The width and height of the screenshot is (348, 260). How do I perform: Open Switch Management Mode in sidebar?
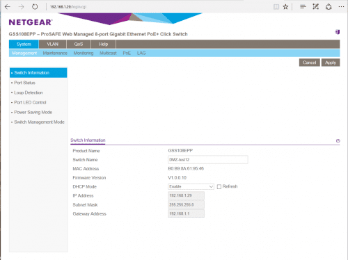tap(38, 122)
